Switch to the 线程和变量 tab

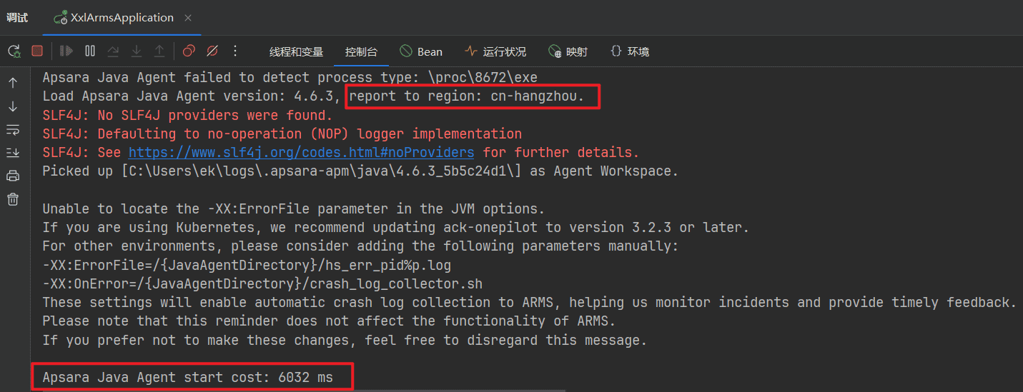(x=296, y=52)
